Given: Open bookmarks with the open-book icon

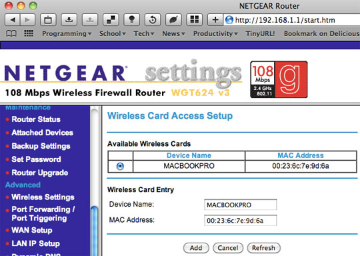Looking at the screenshot, I should tap(11, 34).
